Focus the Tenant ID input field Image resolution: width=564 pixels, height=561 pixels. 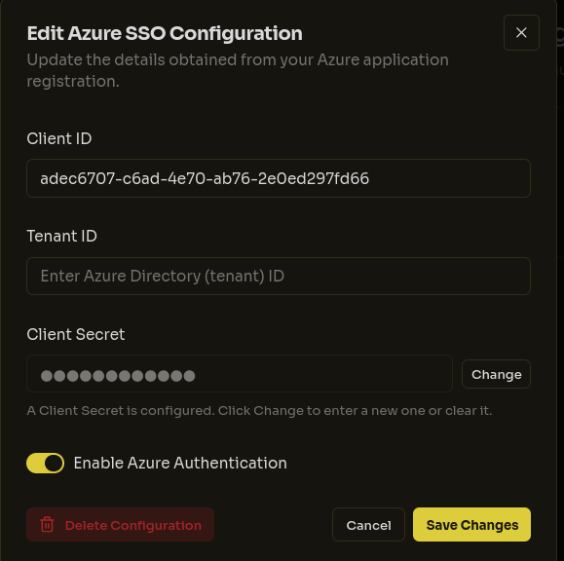279,277
